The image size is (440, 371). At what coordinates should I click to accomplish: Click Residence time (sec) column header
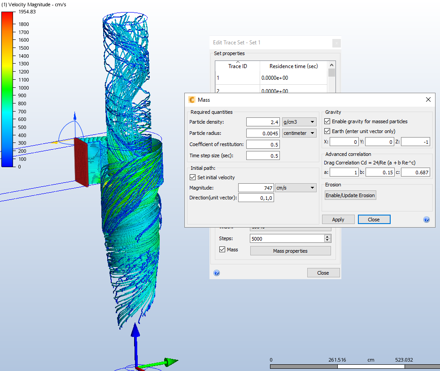(293, 66)
